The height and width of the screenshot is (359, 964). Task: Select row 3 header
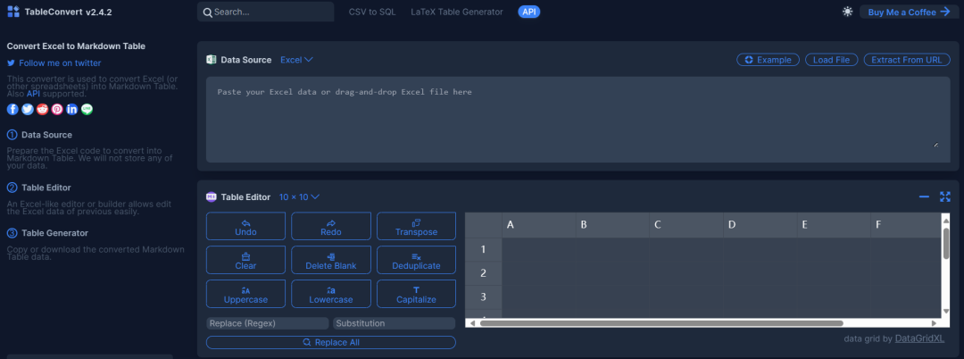[x=484, y=296]
